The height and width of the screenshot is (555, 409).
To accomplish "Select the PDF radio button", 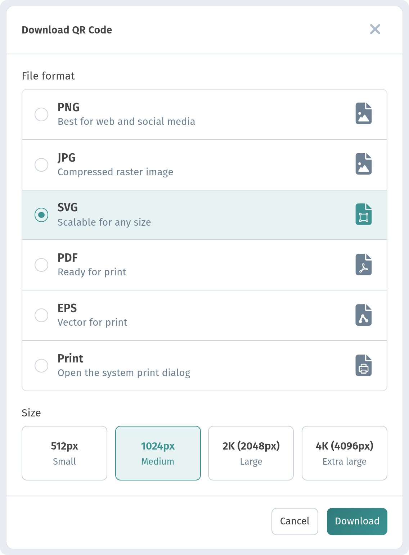I will click(41, 265).
